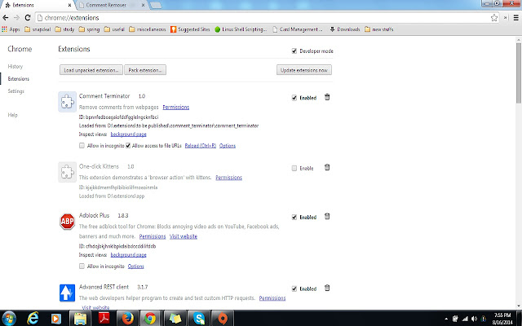Open Advanced REST client Permissions link

point(272,298)
